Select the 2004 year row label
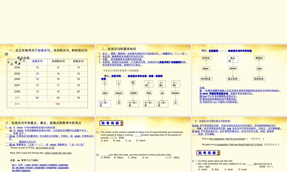 17,67
